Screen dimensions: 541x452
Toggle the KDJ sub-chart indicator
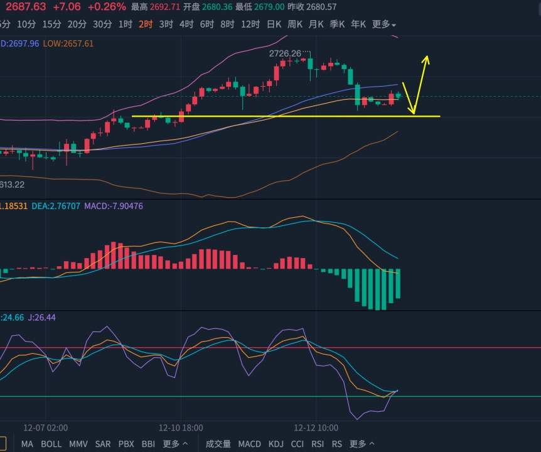click(x=276, y=444)
